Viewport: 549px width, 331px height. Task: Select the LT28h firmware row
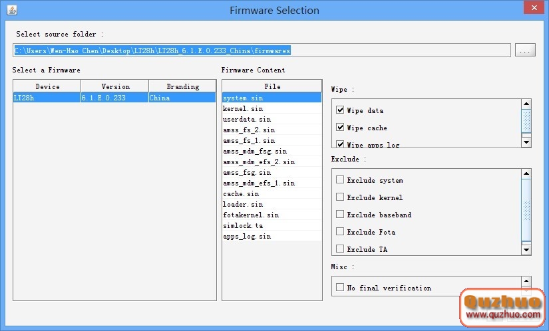114,98
